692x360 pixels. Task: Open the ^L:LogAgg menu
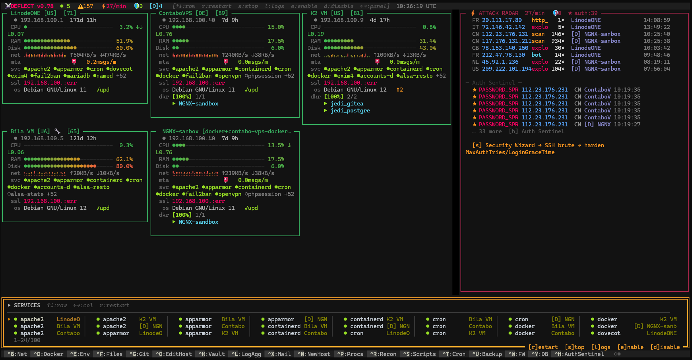point(247,354)
